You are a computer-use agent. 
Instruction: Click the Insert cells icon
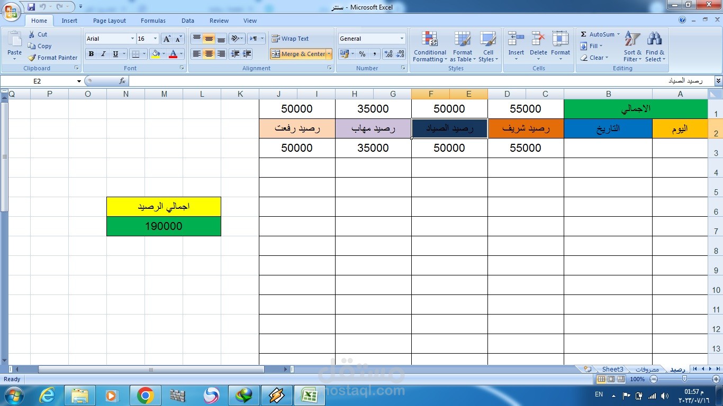click(516, 39)
